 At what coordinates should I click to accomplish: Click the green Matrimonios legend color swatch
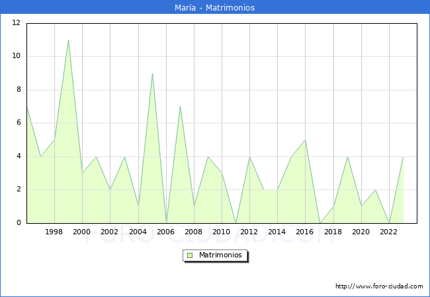(x=190, y=255)
